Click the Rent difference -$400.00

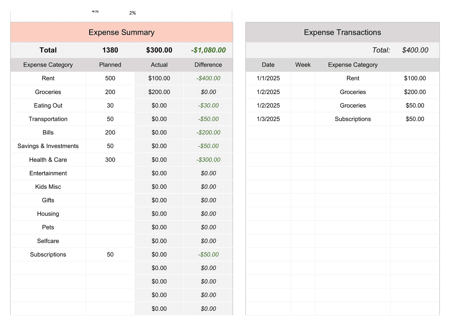208,78
